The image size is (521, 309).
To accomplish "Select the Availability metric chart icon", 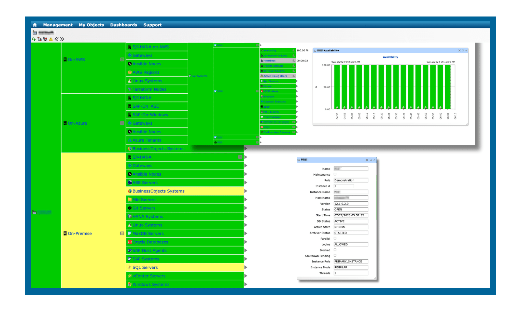I will coord(293,50).
